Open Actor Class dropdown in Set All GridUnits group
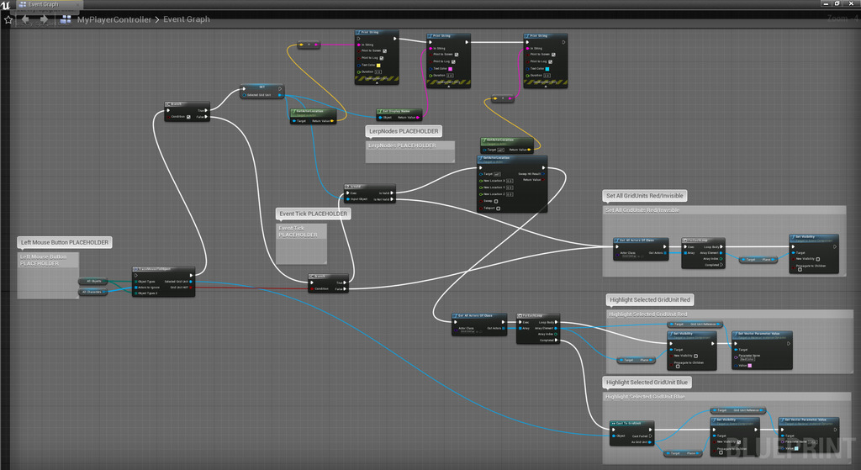The image size is (861, 470). click(x=629, y=255)
